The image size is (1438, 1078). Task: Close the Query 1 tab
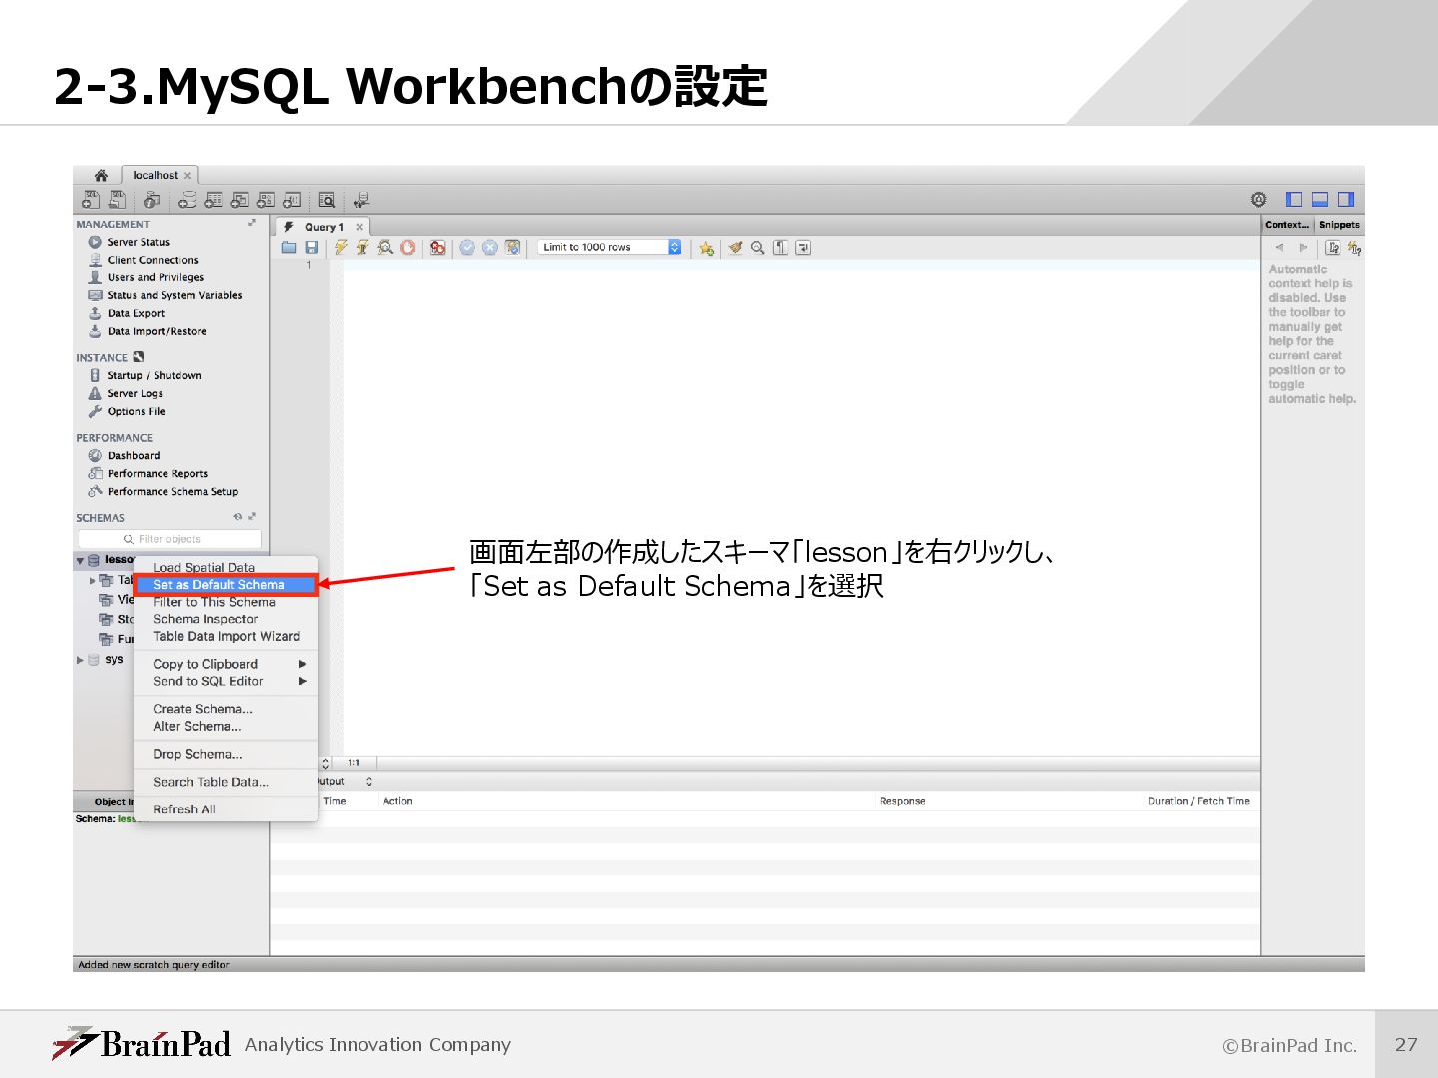[359, 227]
